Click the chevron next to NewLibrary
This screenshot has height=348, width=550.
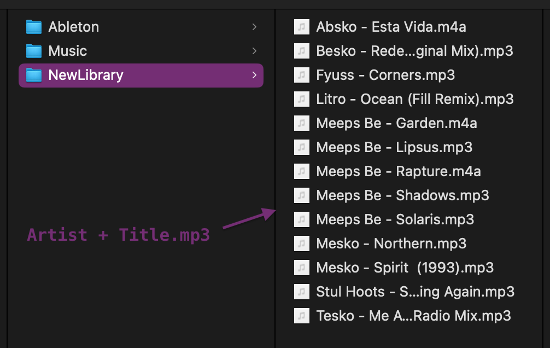click(x=255, y=76)
